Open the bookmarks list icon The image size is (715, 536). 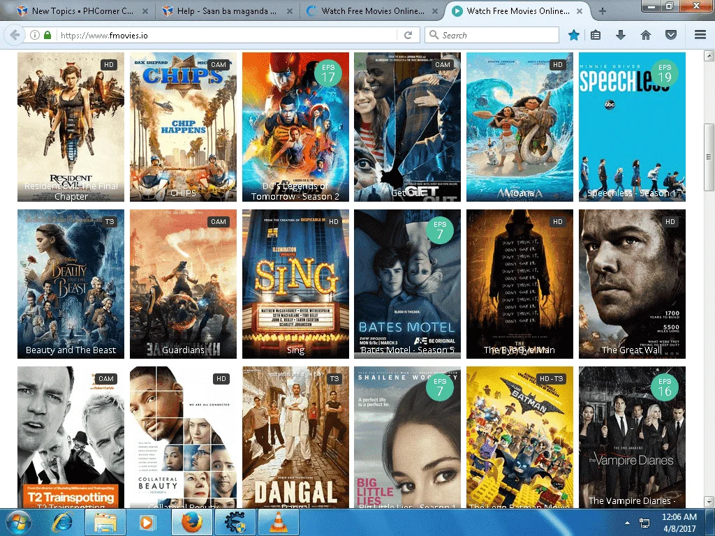tap(596, 35)
